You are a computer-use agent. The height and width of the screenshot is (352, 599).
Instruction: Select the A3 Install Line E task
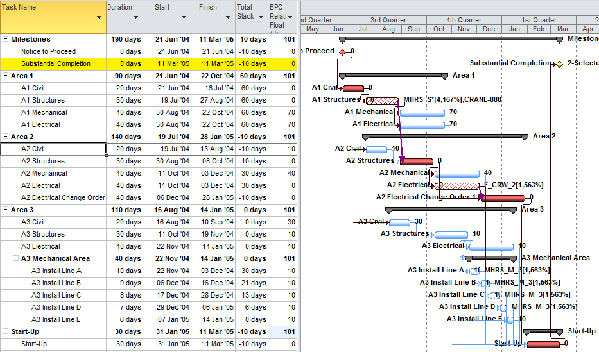[x=56, y=320]
